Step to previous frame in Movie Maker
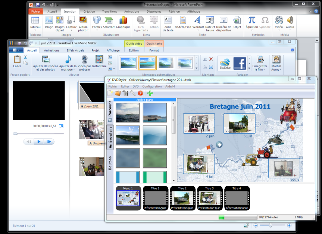 pos(29,141)
